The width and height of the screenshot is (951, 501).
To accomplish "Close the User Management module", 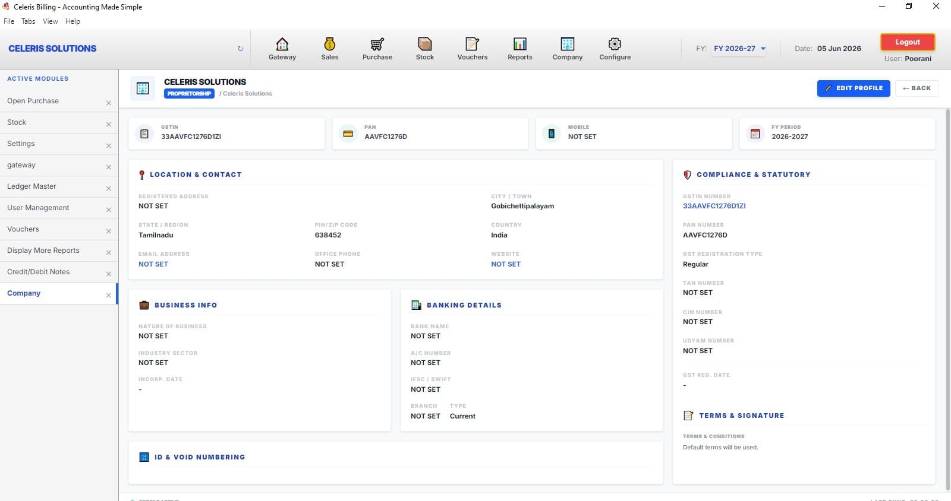I will click(x=109, y=210).
